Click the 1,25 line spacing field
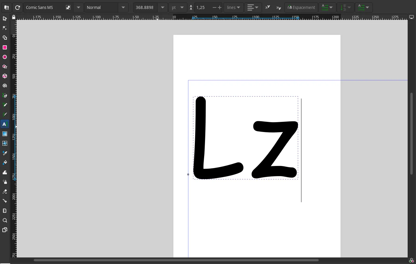416x264 pixels. pos(203,7)
